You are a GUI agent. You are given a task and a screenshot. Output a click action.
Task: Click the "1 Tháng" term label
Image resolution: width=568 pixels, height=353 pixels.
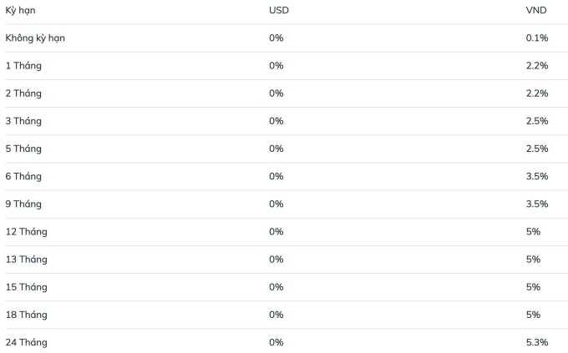(23, 66)
